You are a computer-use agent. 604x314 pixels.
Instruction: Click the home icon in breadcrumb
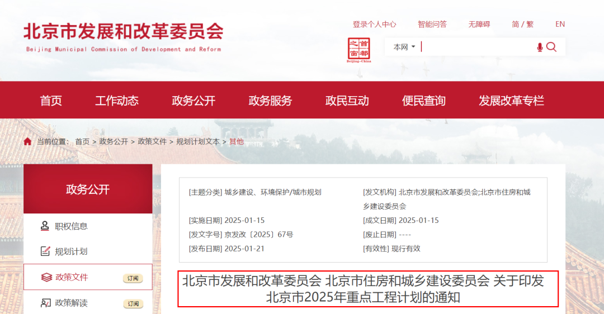(x=27, y=141)
